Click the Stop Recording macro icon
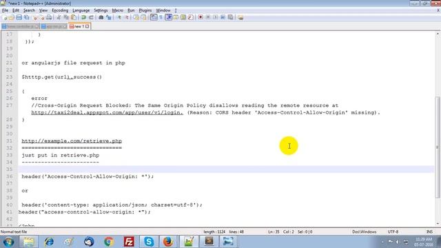Viewport: 441px width, 248px height. point(208,17)
